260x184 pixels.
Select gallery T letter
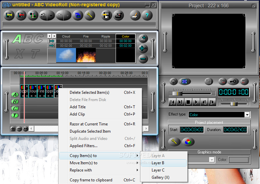35,54
